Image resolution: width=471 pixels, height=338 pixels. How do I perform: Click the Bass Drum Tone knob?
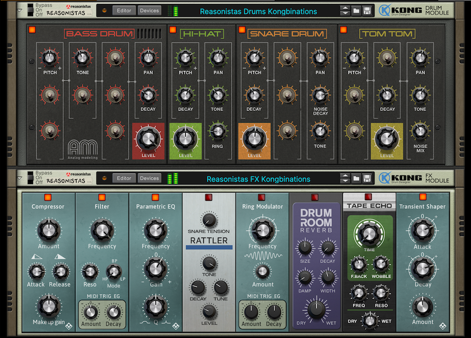pyautogui.click(x=83, y=58)
